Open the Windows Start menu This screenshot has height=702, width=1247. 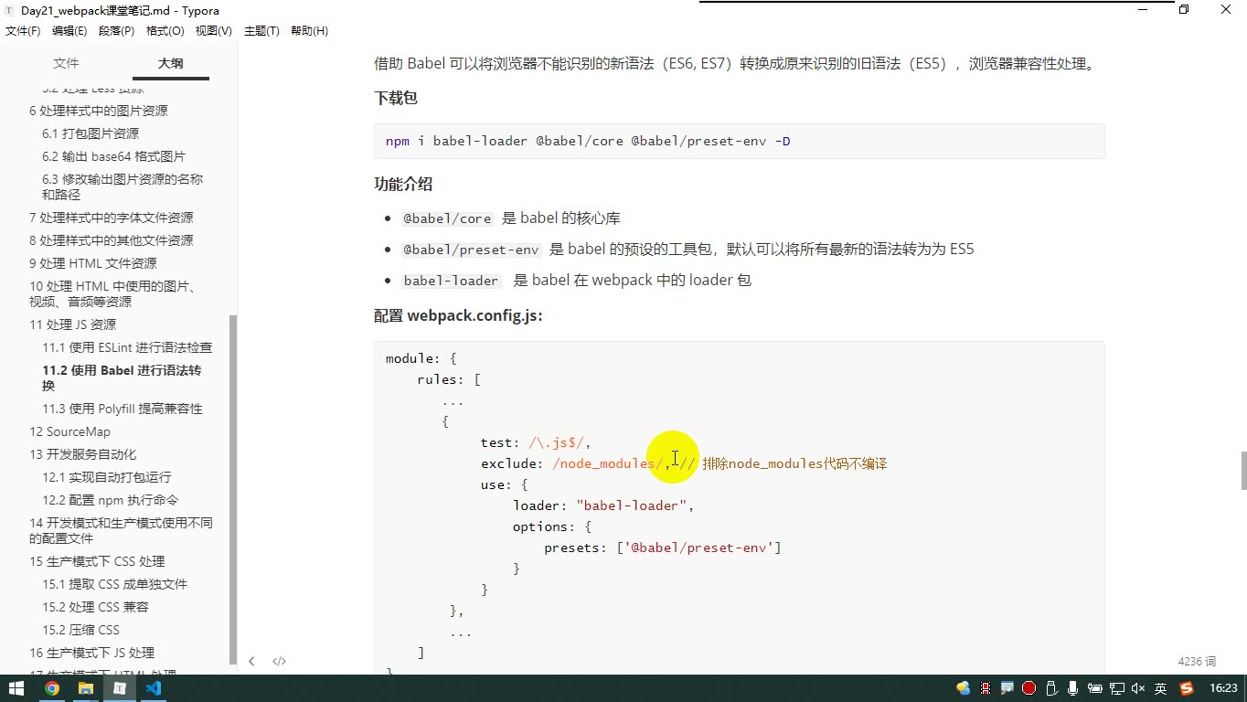[16, 688]
